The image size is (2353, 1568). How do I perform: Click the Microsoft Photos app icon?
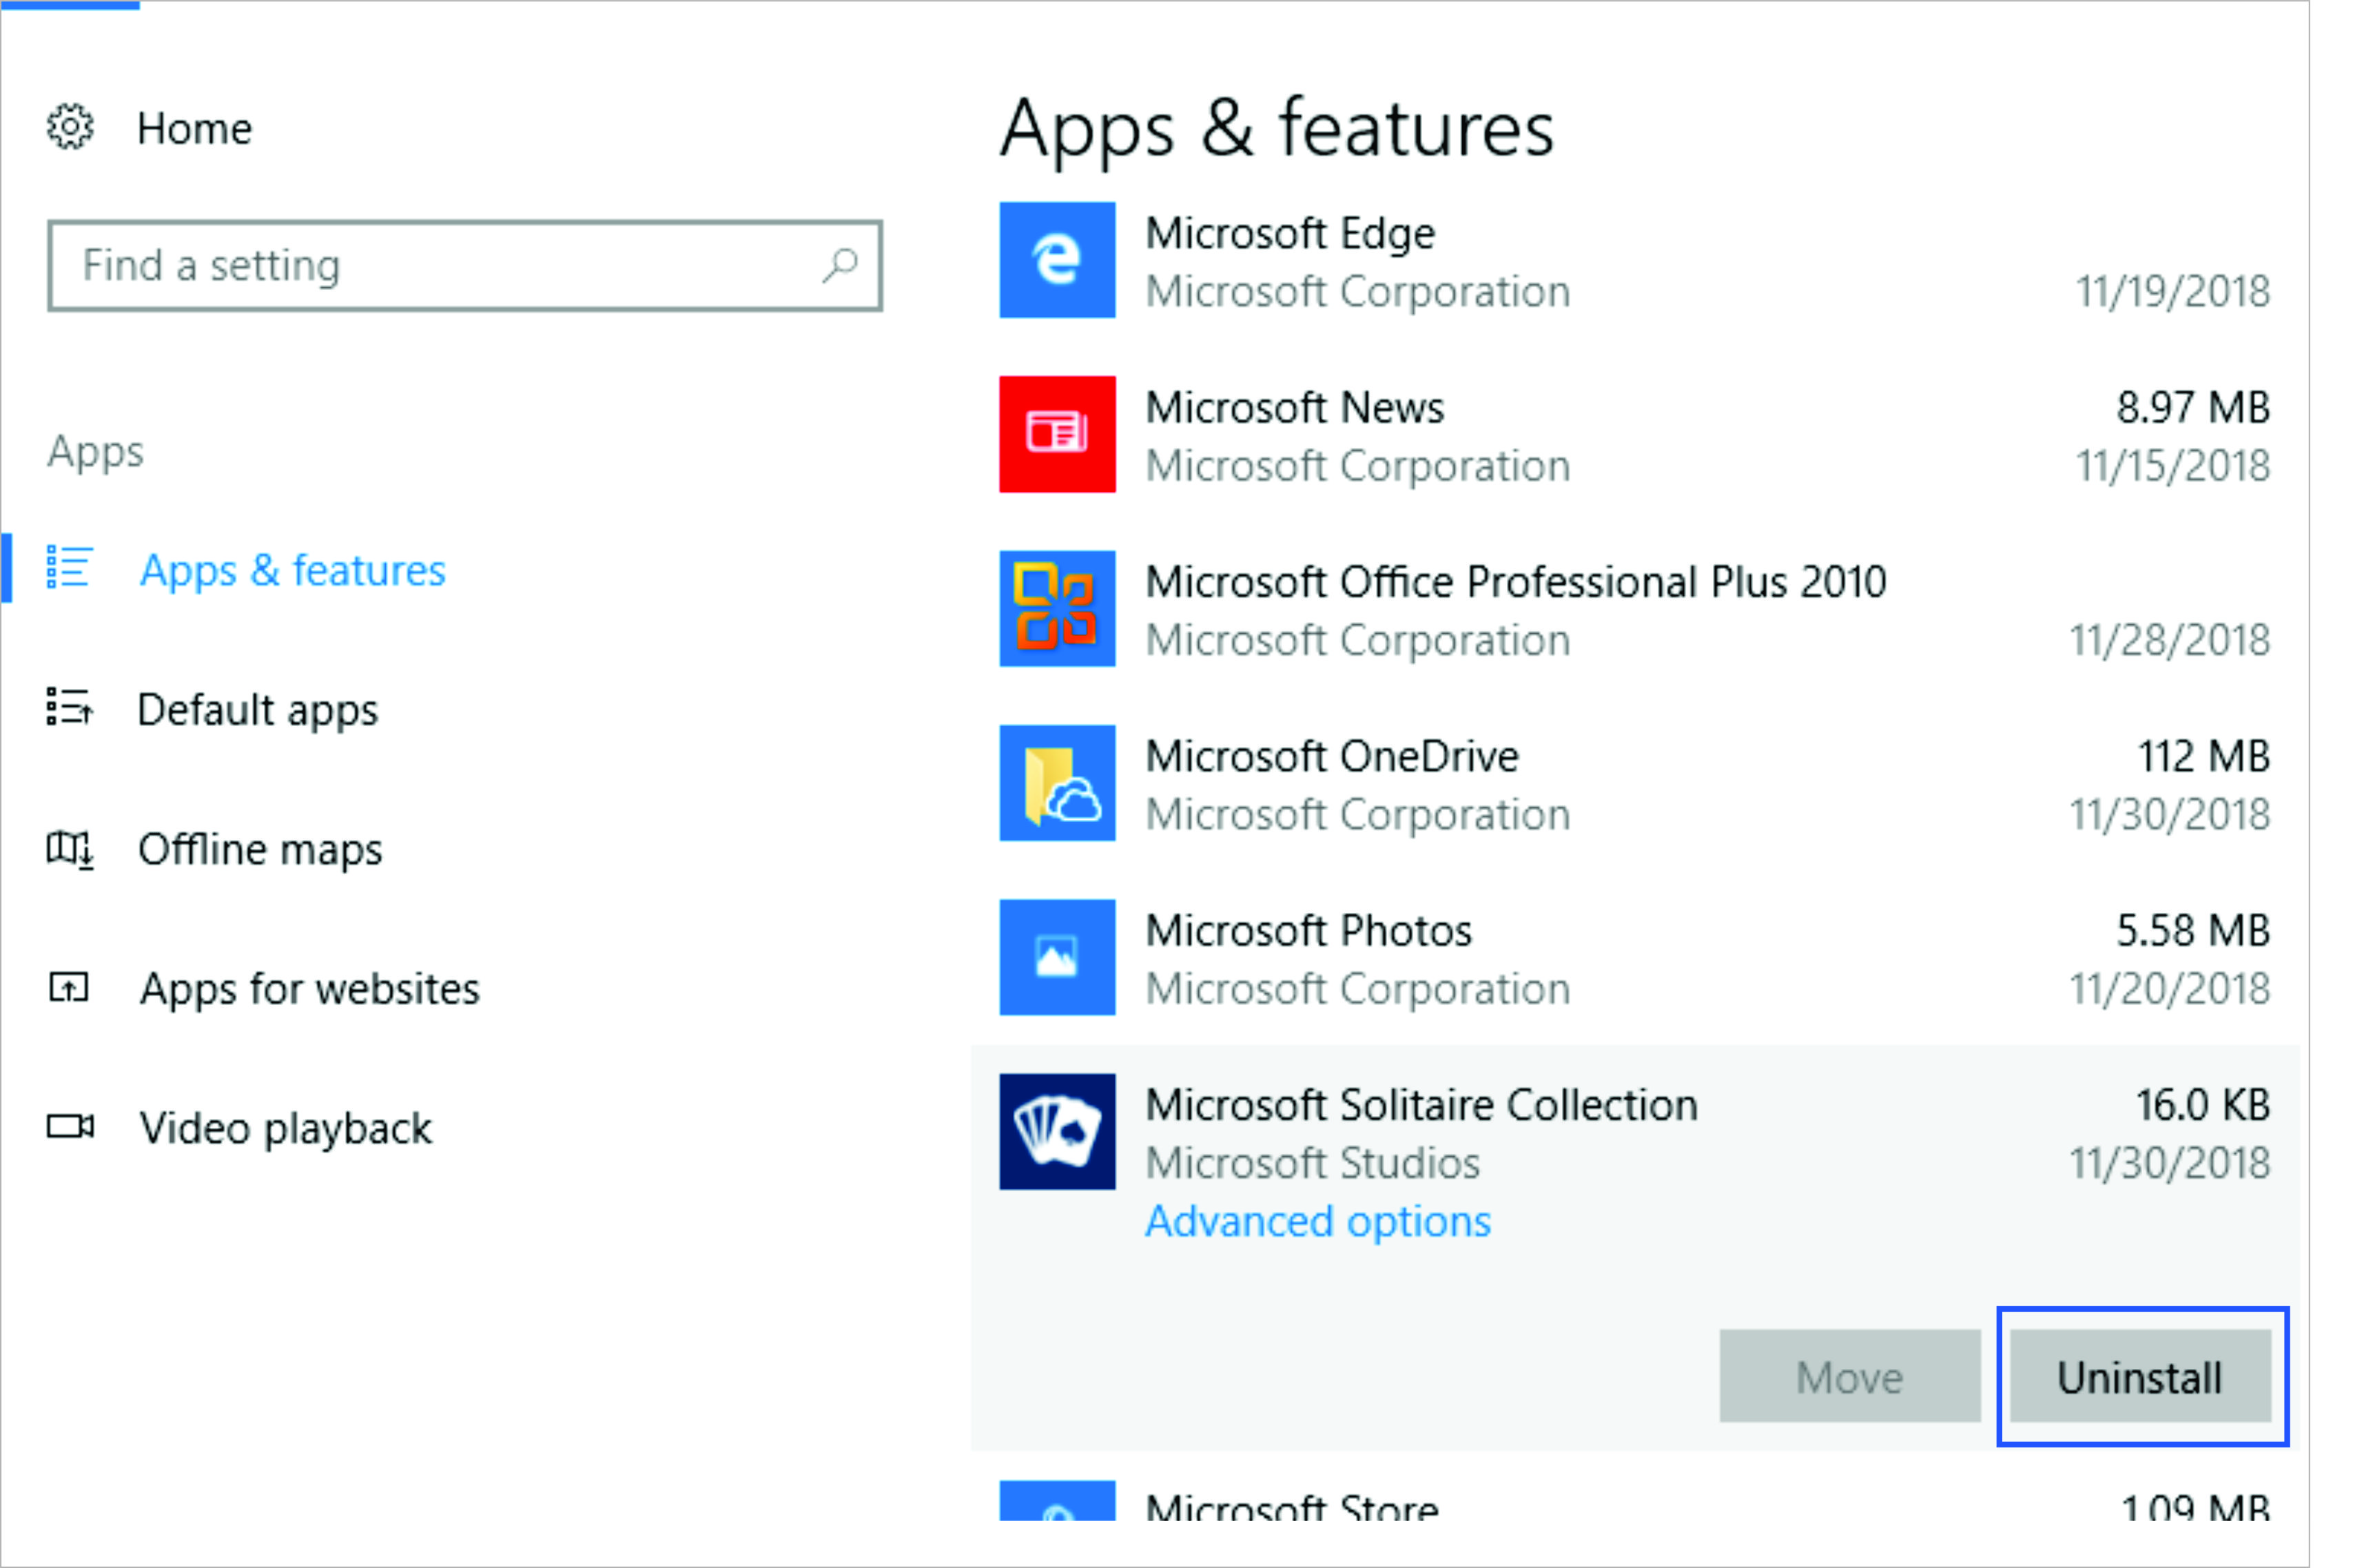click(1057, 957)
